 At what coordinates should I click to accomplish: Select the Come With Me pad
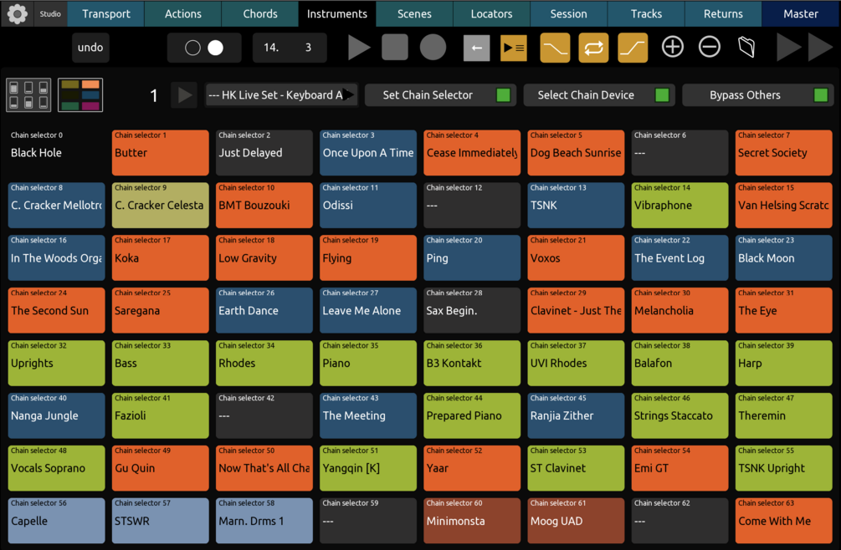click(783, 521)
